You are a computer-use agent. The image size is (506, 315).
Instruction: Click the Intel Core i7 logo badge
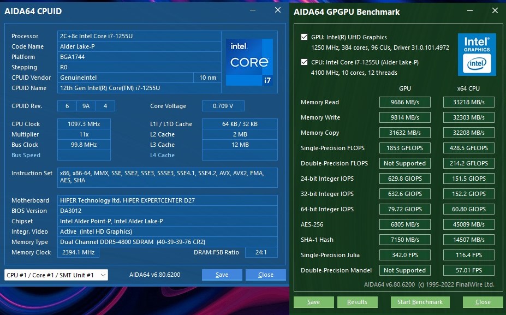(x=249, y=62)
